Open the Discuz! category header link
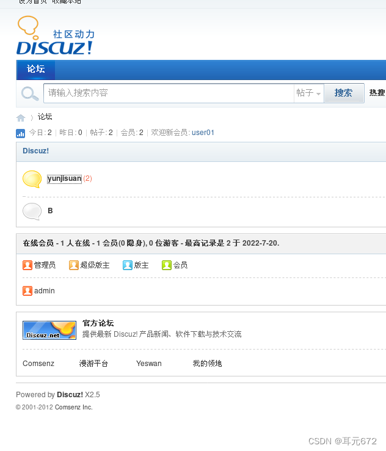The image size is (386, 451). point(35,151)
